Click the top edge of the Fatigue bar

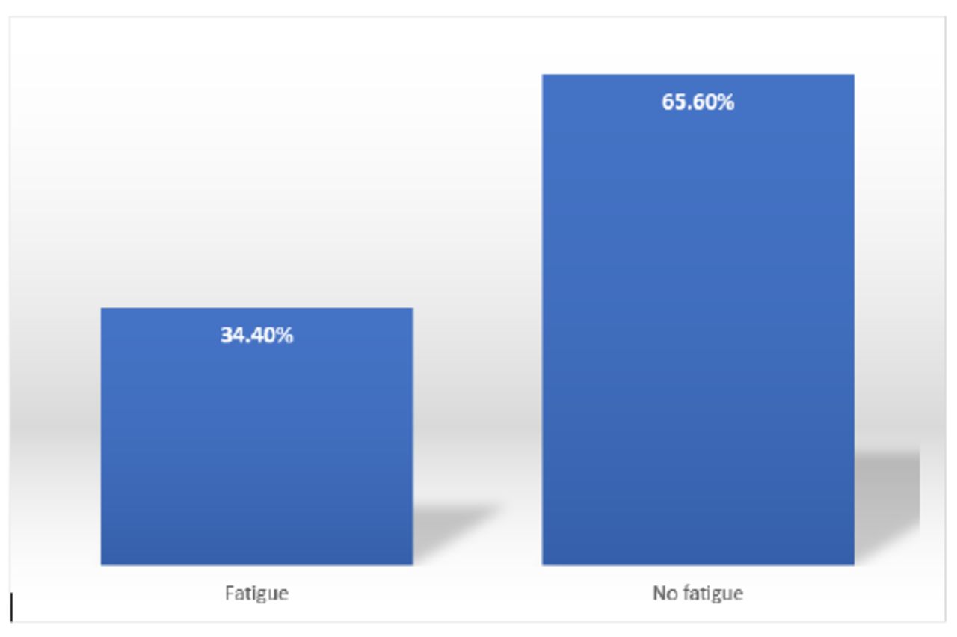[x=256, y=308]
